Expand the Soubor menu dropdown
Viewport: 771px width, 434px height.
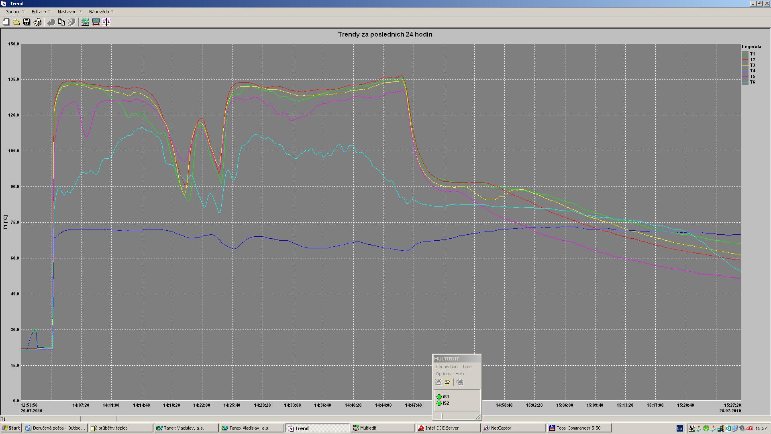13,12
